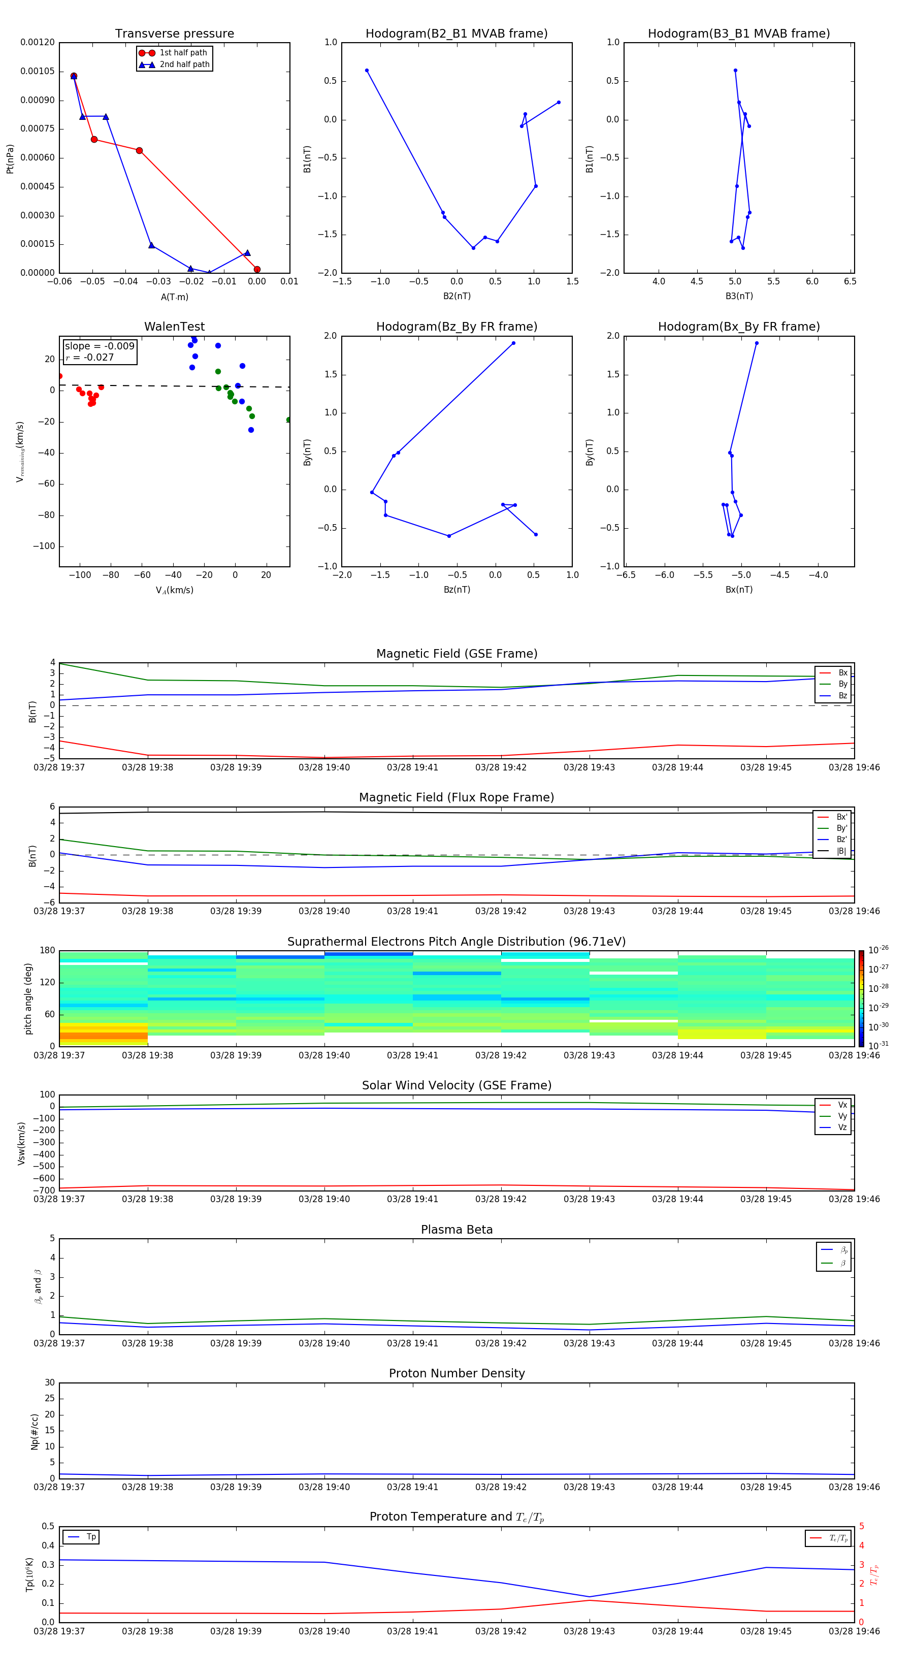This screenshot has height=1676, width=914.
Task: Click the 'Hodogram(B2_B1 MVAB frame)' title
Action: (x=456, y=33)
